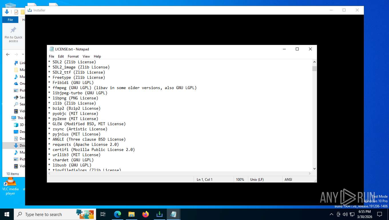This screenshot has height=220, width=389.
Task: Switch to Notepad on the taskbar
Action: pyautogui.click(x=173, y=214)
